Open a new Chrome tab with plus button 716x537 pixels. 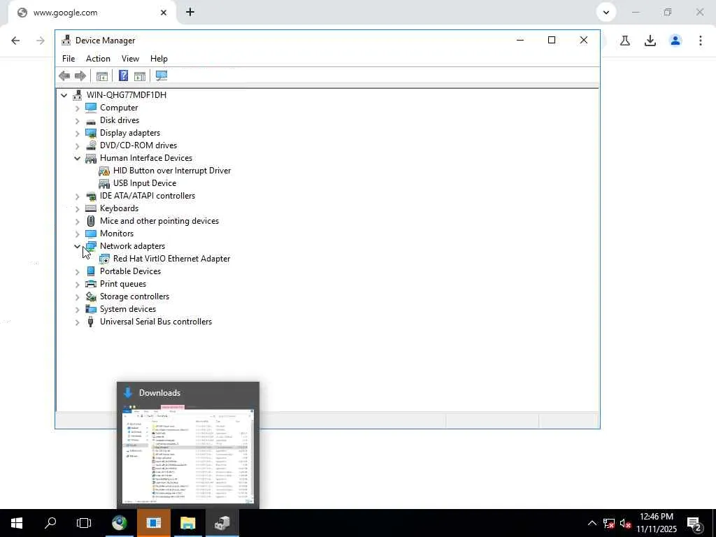coord(190,13)
